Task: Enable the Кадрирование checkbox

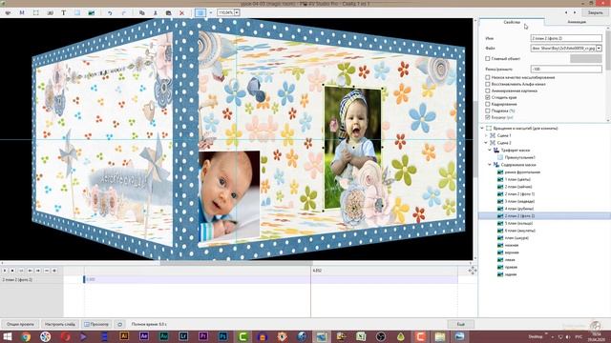Action: [x=488, y=104]
